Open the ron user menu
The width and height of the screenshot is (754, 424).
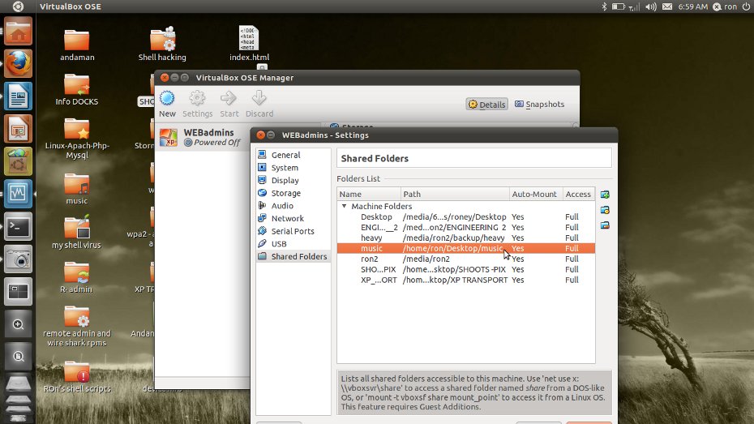pyautogui.click(x=725, y=6)
